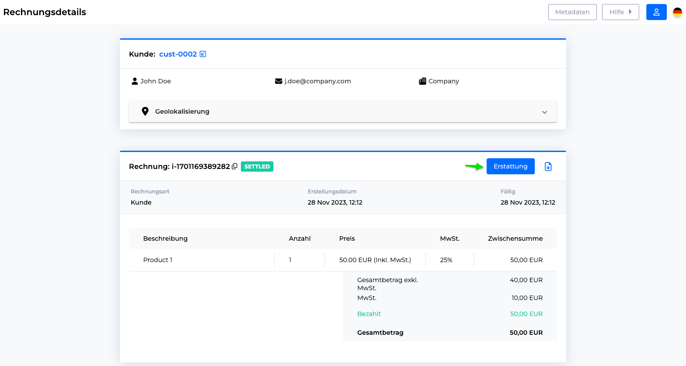Click the person icon beside John Doe

(135, 81)
